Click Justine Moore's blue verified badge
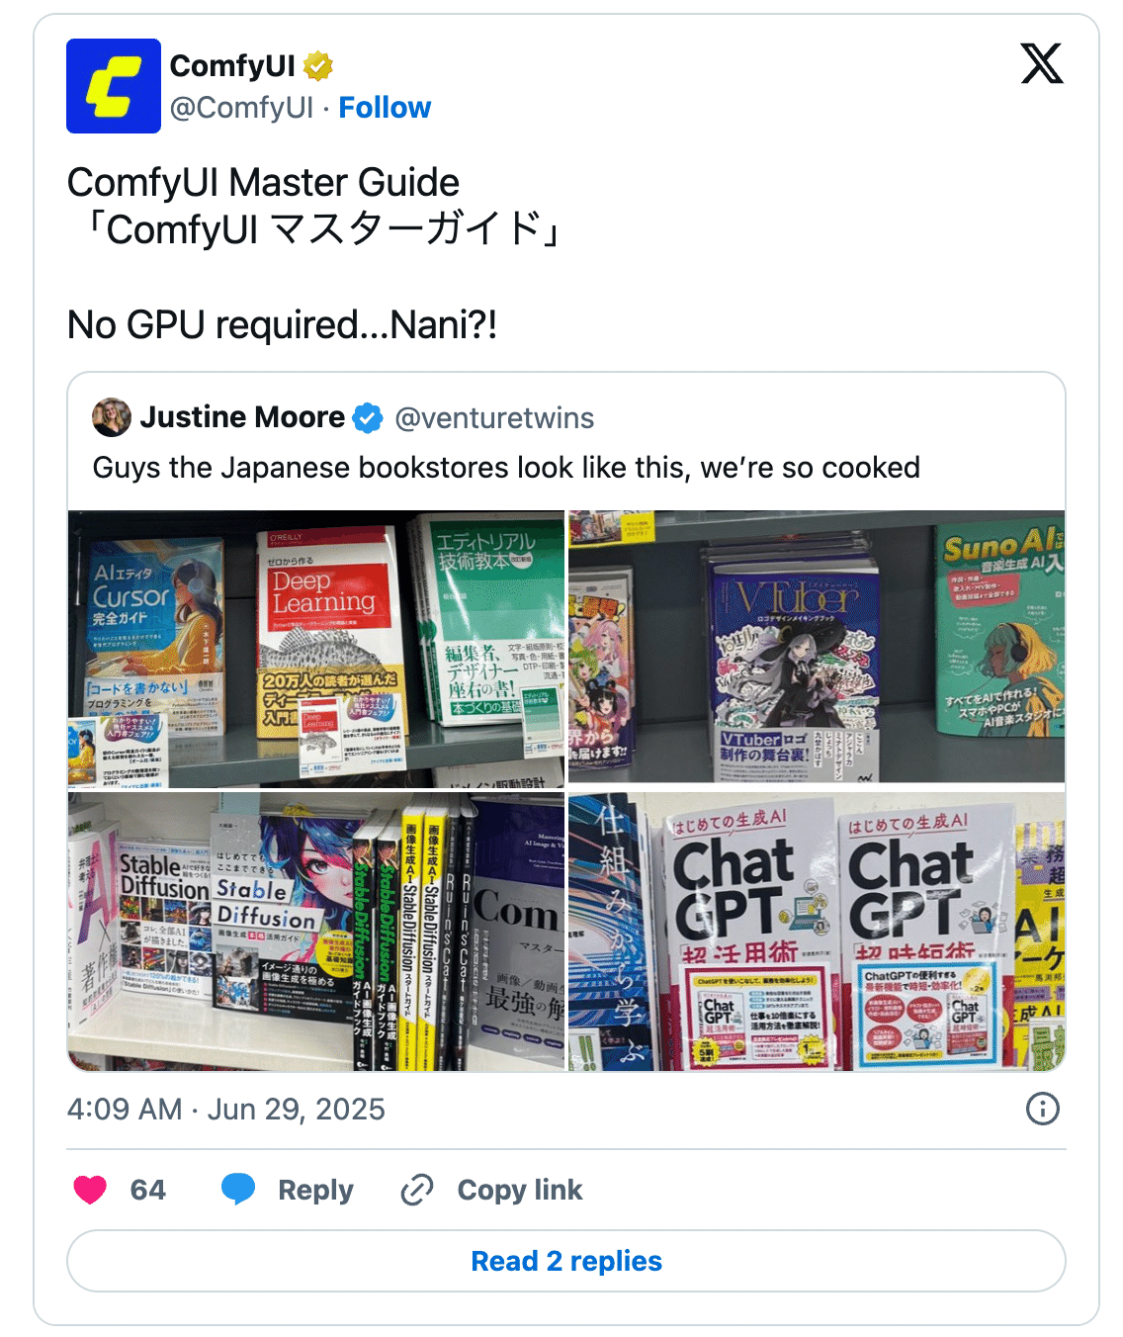The width and height of the screenshot is (1123, 1337). [368, 418]
